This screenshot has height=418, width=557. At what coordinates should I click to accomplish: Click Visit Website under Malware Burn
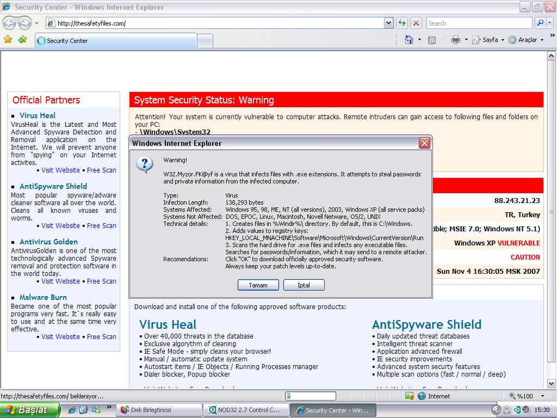click(x=61, y=336)
